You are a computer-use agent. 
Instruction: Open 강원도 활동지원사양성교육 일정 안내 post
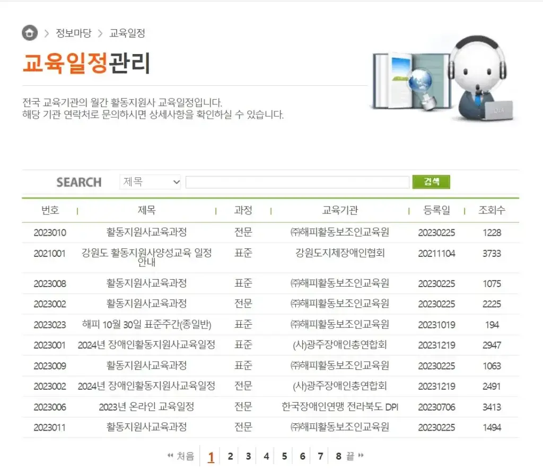coord(146,257)
